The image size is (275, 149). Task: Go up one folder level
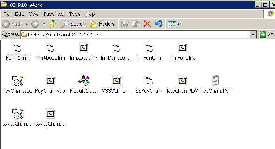(x=52, y=24)
